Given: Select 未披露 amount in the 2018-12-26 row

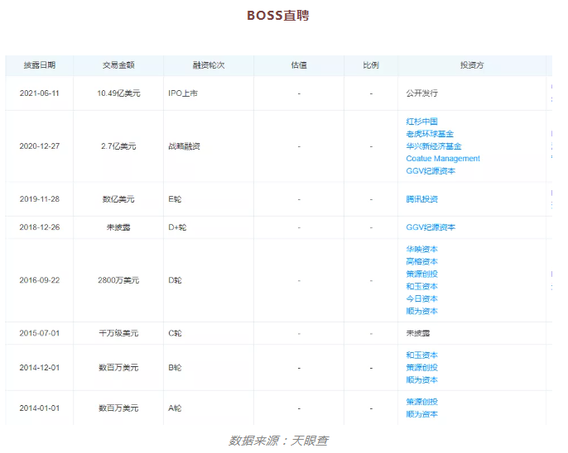Looking at the screenshot, I should pos(118,227).
